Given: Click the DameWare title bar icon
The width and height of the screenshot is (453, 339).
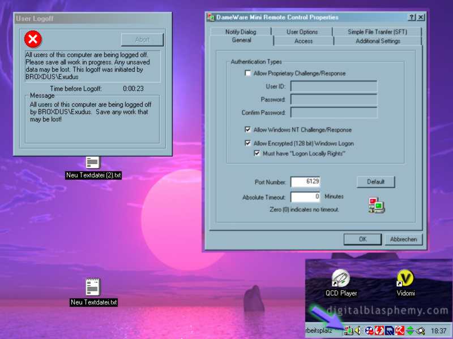Looking at the screenshot, I should tap(211, 18).
